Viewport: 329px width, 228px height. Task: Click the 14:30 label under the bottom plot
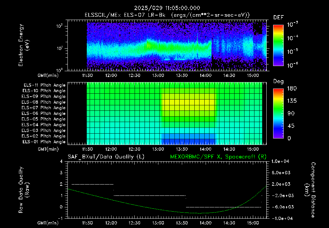click(x=229, y=223)
